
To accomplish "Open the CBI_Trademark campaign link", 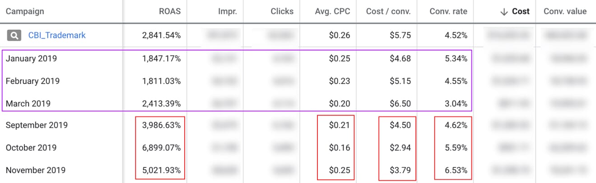I will [x=56, y=35].
